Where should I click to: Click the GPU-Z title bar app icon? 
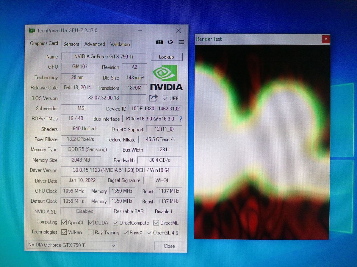tap(32, 31)
